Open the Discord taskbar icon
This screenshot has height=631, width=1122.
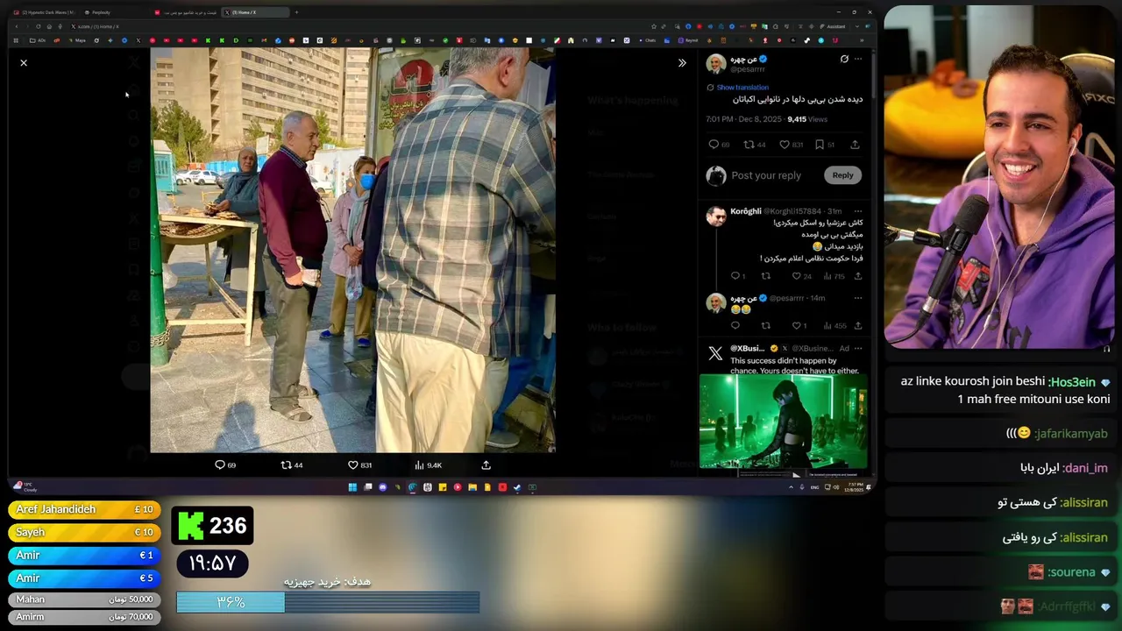pos(382,487)
